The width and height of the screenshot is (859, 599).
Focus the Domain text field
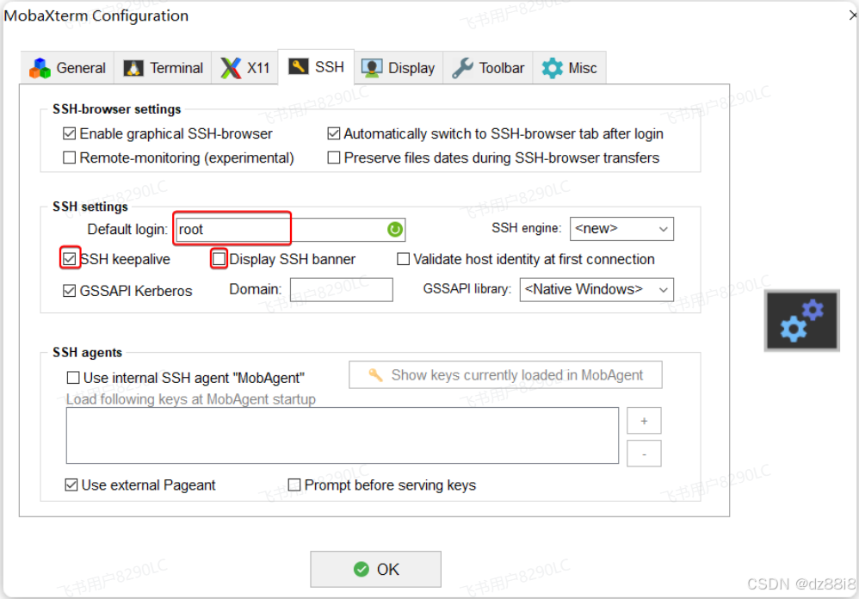[x=342, y=290]
